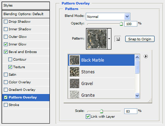165x126 pixels.
Task: Open pattern picker flyout menu arrow
Action: (146, 56)
